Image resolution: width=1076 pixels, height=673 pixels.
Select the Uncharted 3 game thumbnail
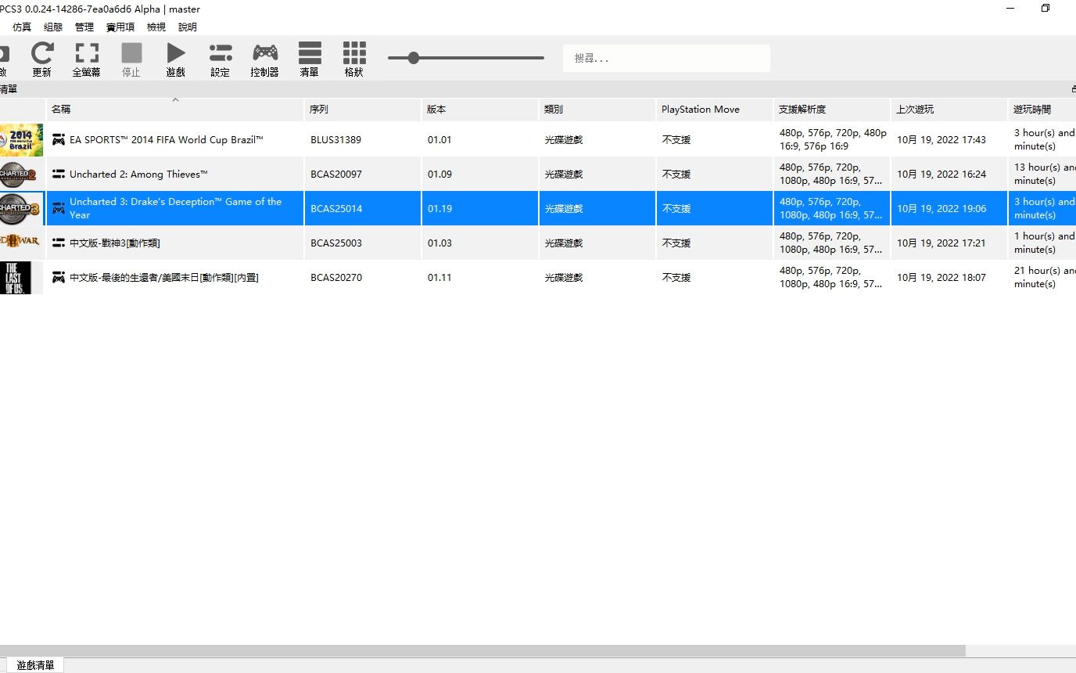click(x=21, y=209)
